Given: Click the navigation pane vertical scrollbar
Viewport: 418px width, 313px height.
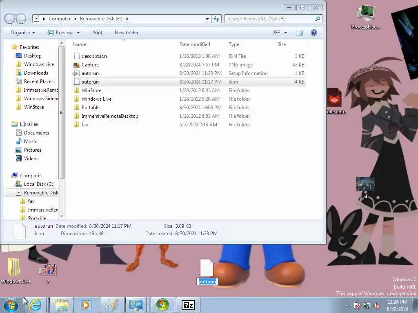Looking at the screenshot, I should coord(61,112).
